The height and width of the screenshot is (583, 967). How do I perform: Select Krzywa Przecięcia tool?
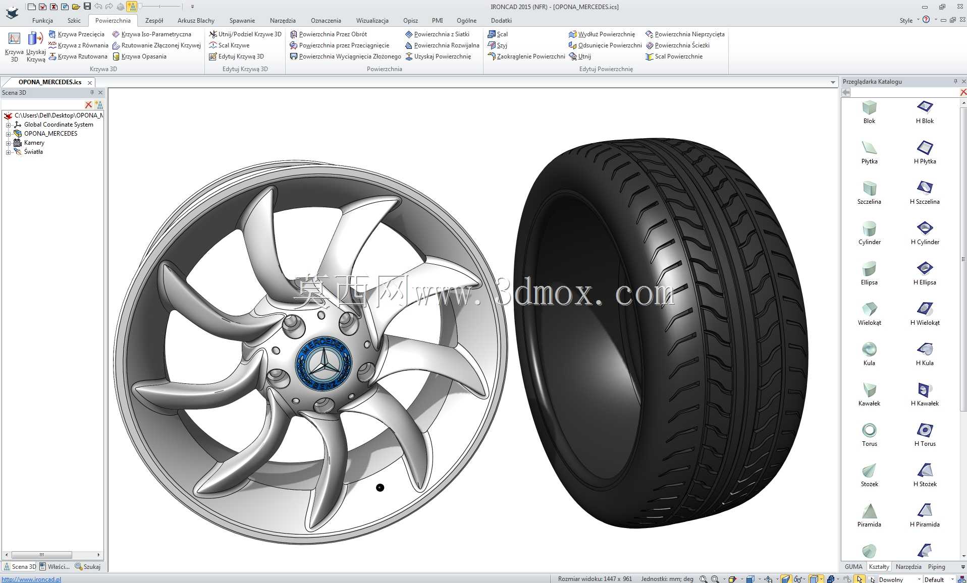[77, 34]
